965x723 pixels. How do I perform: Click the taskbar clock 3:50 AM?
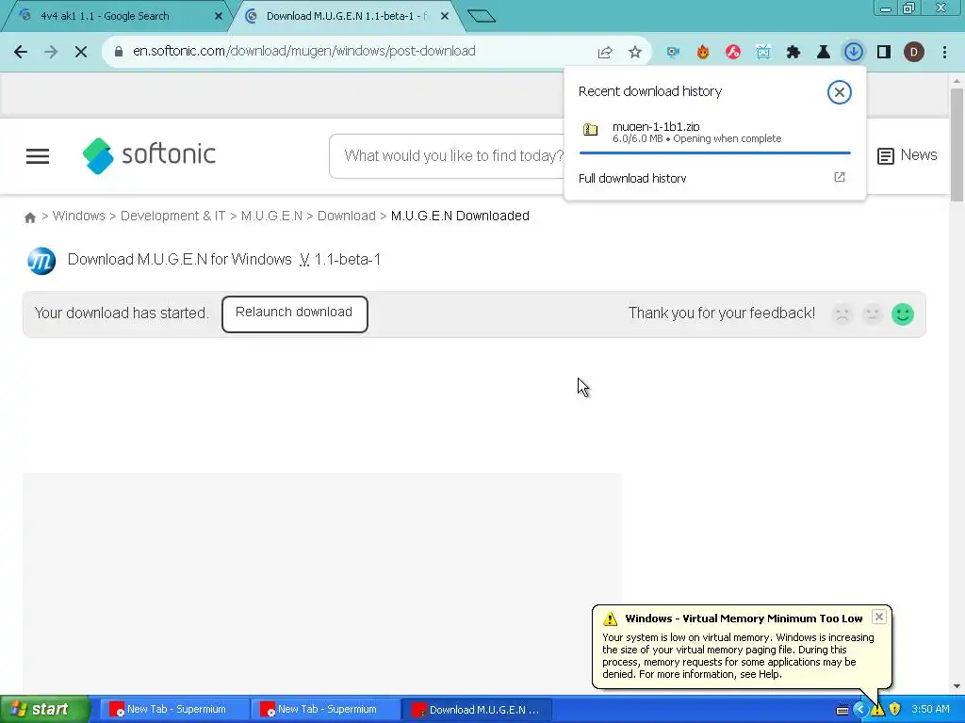tap(930, 710)
